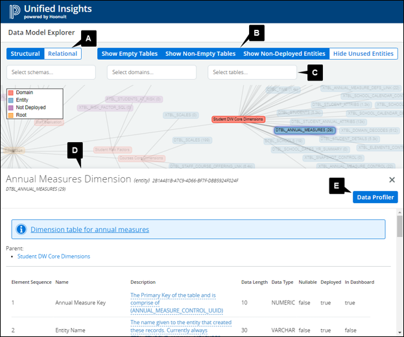This screenshot has width=404, height=337.
Task: Click the blue info icon in description banner
Action: 21,229
